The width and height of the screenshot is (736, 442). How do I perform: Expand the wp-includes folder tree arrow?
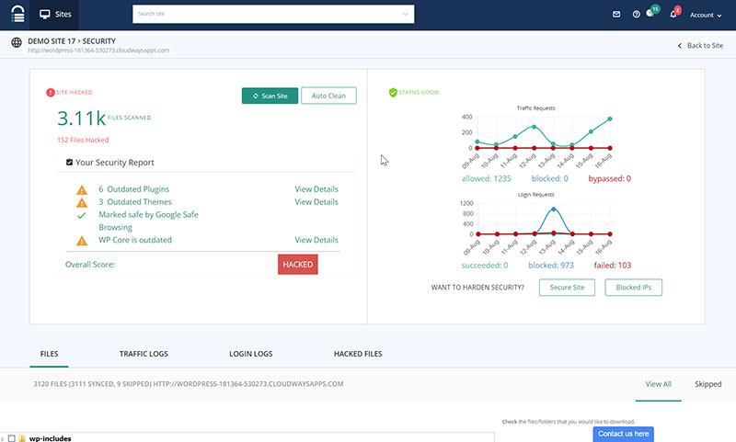3,438
